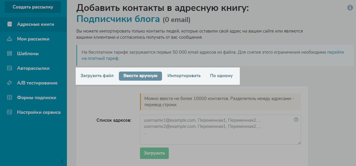356x166 pixels.
Task: Select the Ввести вручную tab
Action: [140, 76]
